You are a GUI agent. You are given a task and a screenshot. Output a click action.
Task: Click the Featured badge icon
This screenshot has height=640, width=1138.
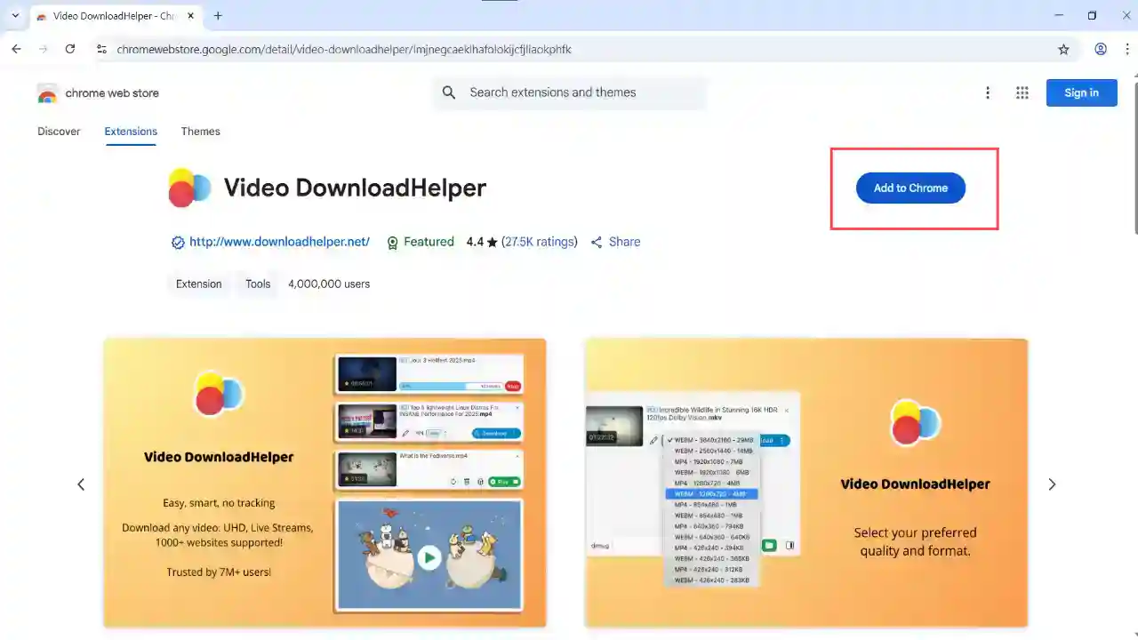pyautogui.click(x=392, y=242)
